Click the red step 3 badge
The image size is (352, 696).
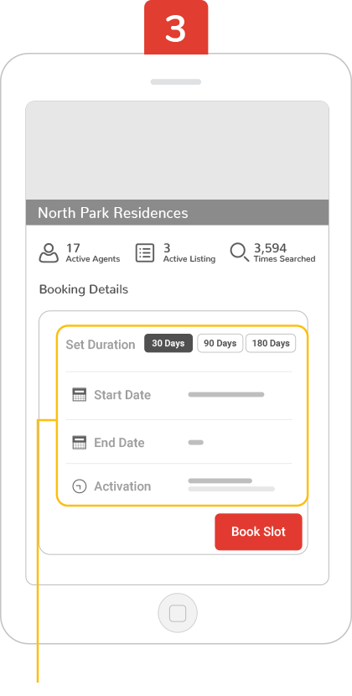click(176, 28)
